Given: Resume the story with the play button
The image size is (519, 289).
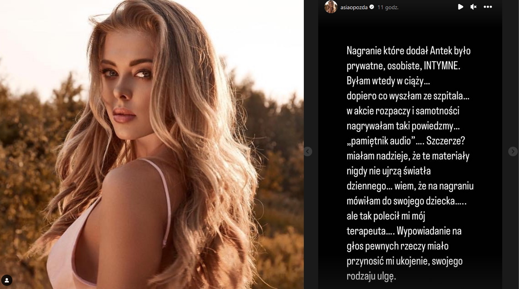Looking at the screenshot, I should click(460, 7).
